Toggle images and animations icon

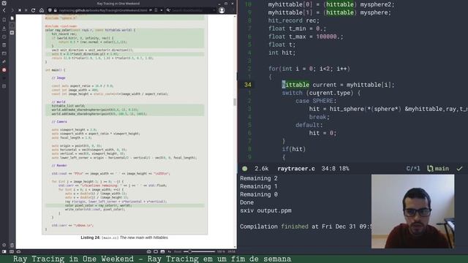tap(162, 251)
